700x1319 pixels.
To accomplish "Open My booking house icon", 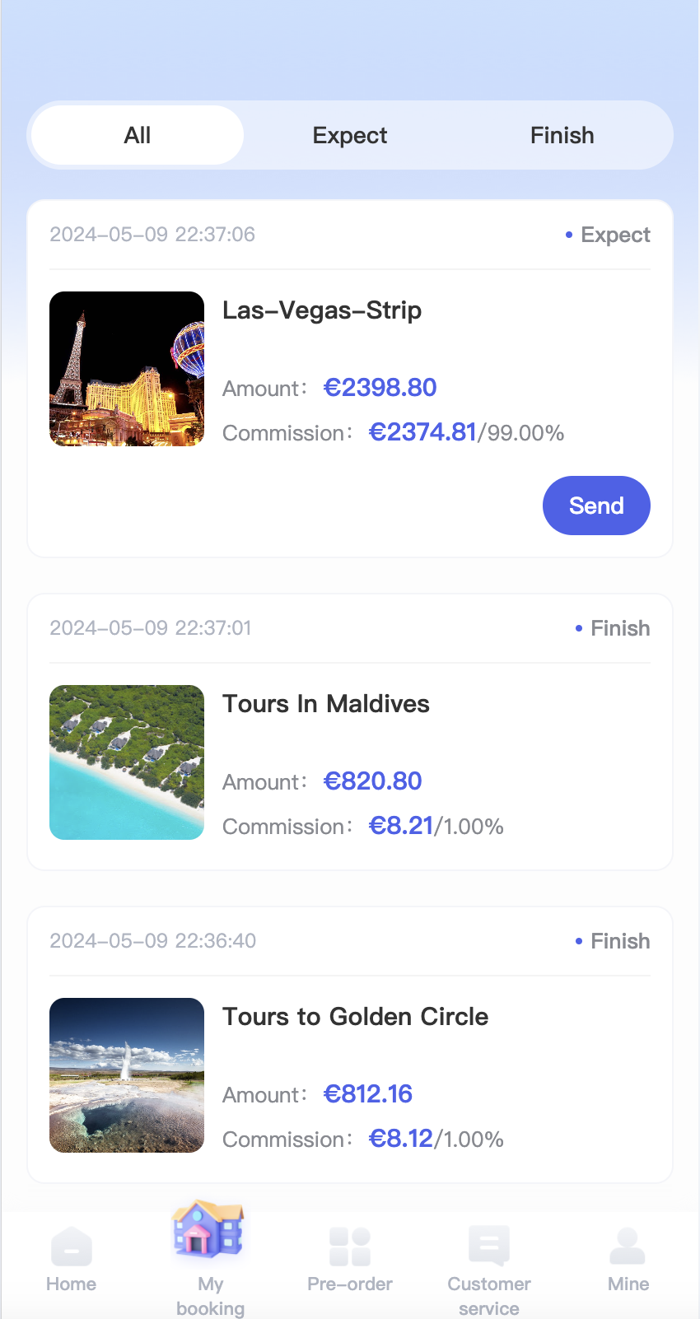I will 209,1230.
